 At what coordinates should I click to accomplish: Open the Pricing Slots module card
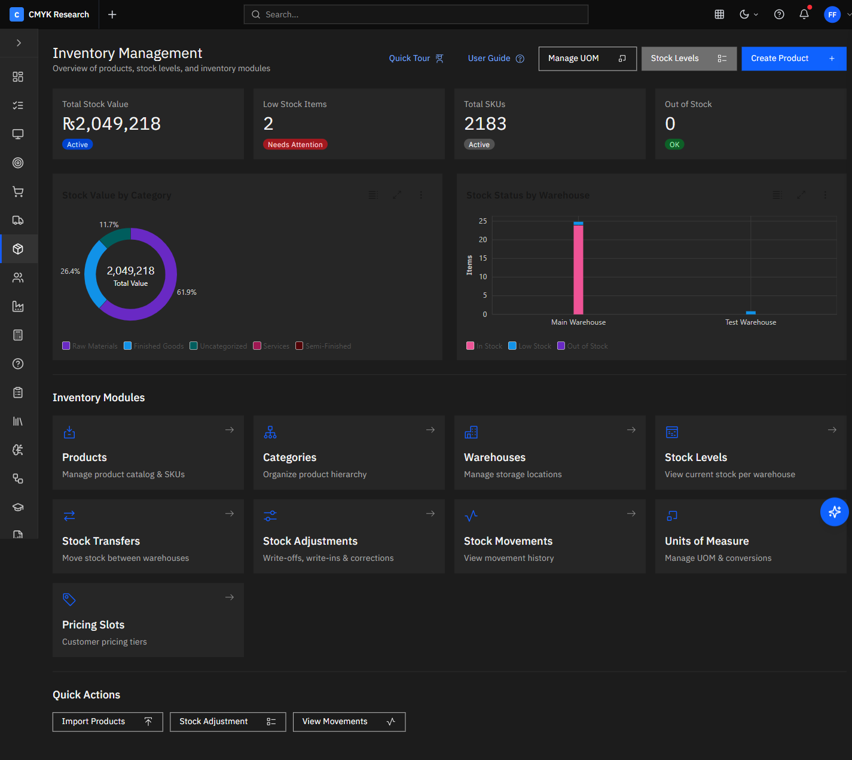pos(148,620)
